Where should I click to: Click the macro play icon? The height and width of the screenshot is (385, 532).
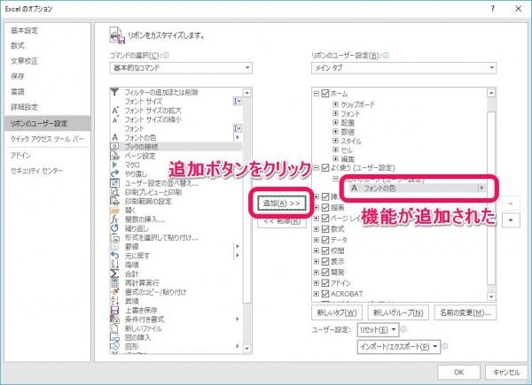click(x=114, y=165)
